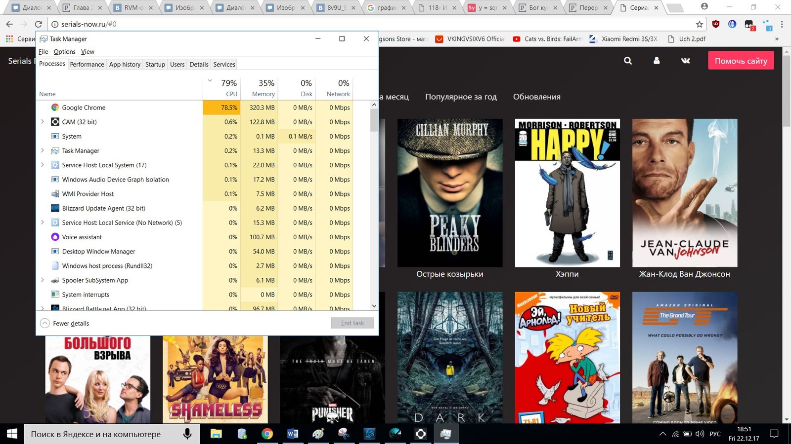Switch to the Startup tab
This screenshot has width=791, height=444.
pos(155,65)
